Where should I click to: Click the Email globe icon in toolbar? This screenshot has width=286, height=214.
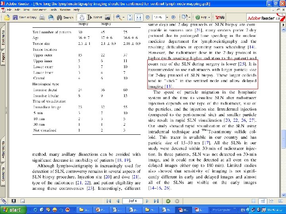(51, 17)
